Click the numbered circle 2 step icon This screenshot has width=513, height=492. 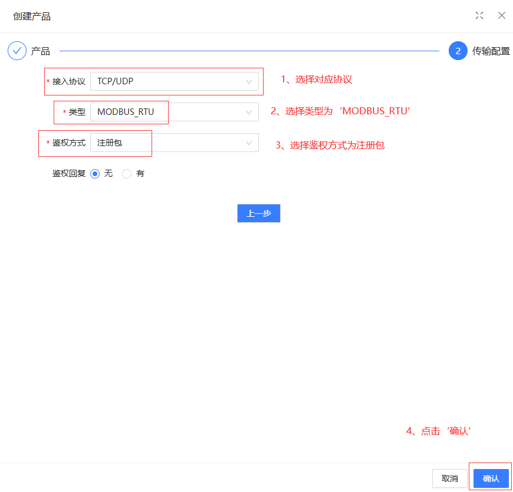click(458, 51)
